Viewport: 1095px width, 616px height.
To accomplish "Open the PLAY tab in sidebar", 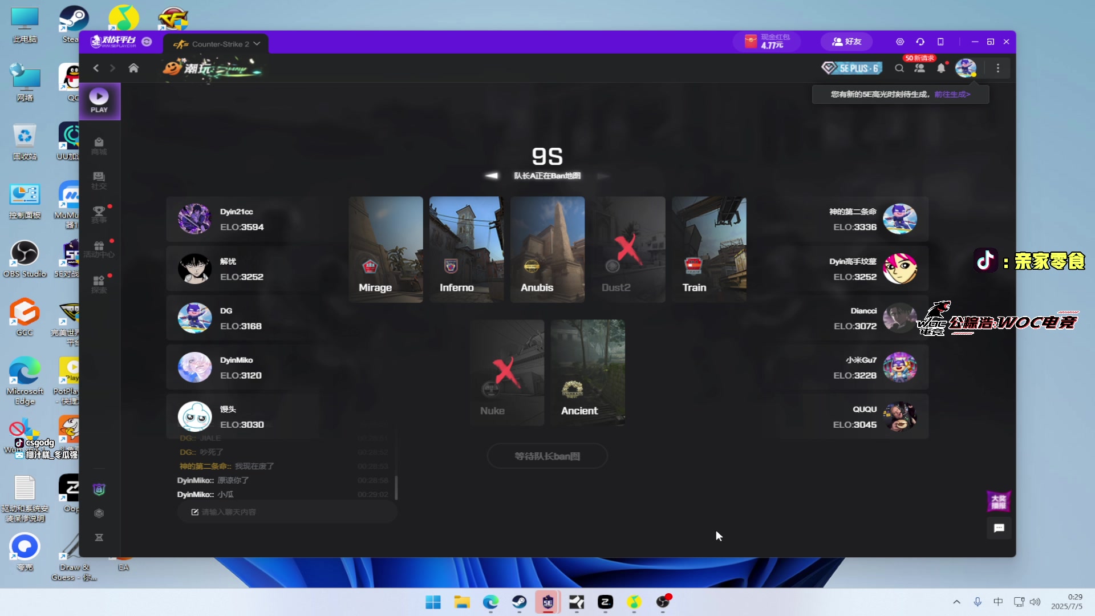I will coord(99,101).
